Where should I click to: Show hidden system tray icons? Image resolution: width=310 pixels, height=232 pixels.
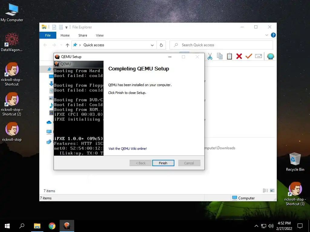256,226
